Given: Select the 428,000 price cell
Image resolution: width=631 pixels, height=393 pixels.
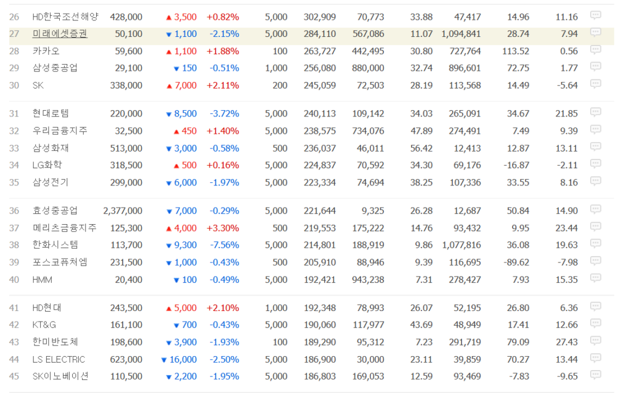Looking at the screenshot, I should 126,17.
